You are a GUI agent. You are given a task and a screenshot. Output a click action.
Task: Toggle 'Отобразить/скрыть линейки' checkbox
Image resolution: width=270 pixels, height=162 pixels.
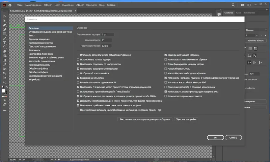pos(78,73)
